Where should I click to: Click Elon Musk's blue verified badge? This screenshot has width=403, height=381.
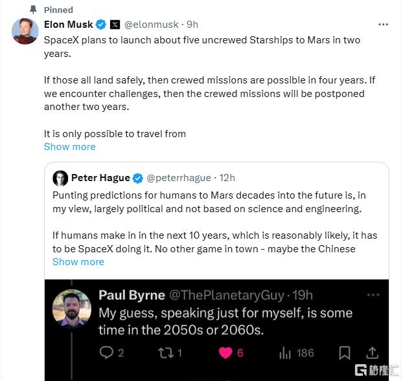102,25
